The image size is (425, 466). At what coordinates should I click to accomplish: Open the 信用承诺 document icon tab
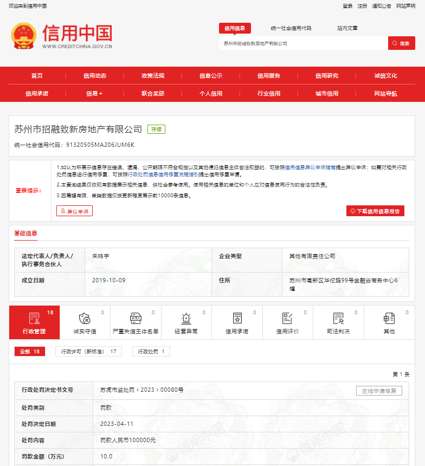[x=237, y=322]
